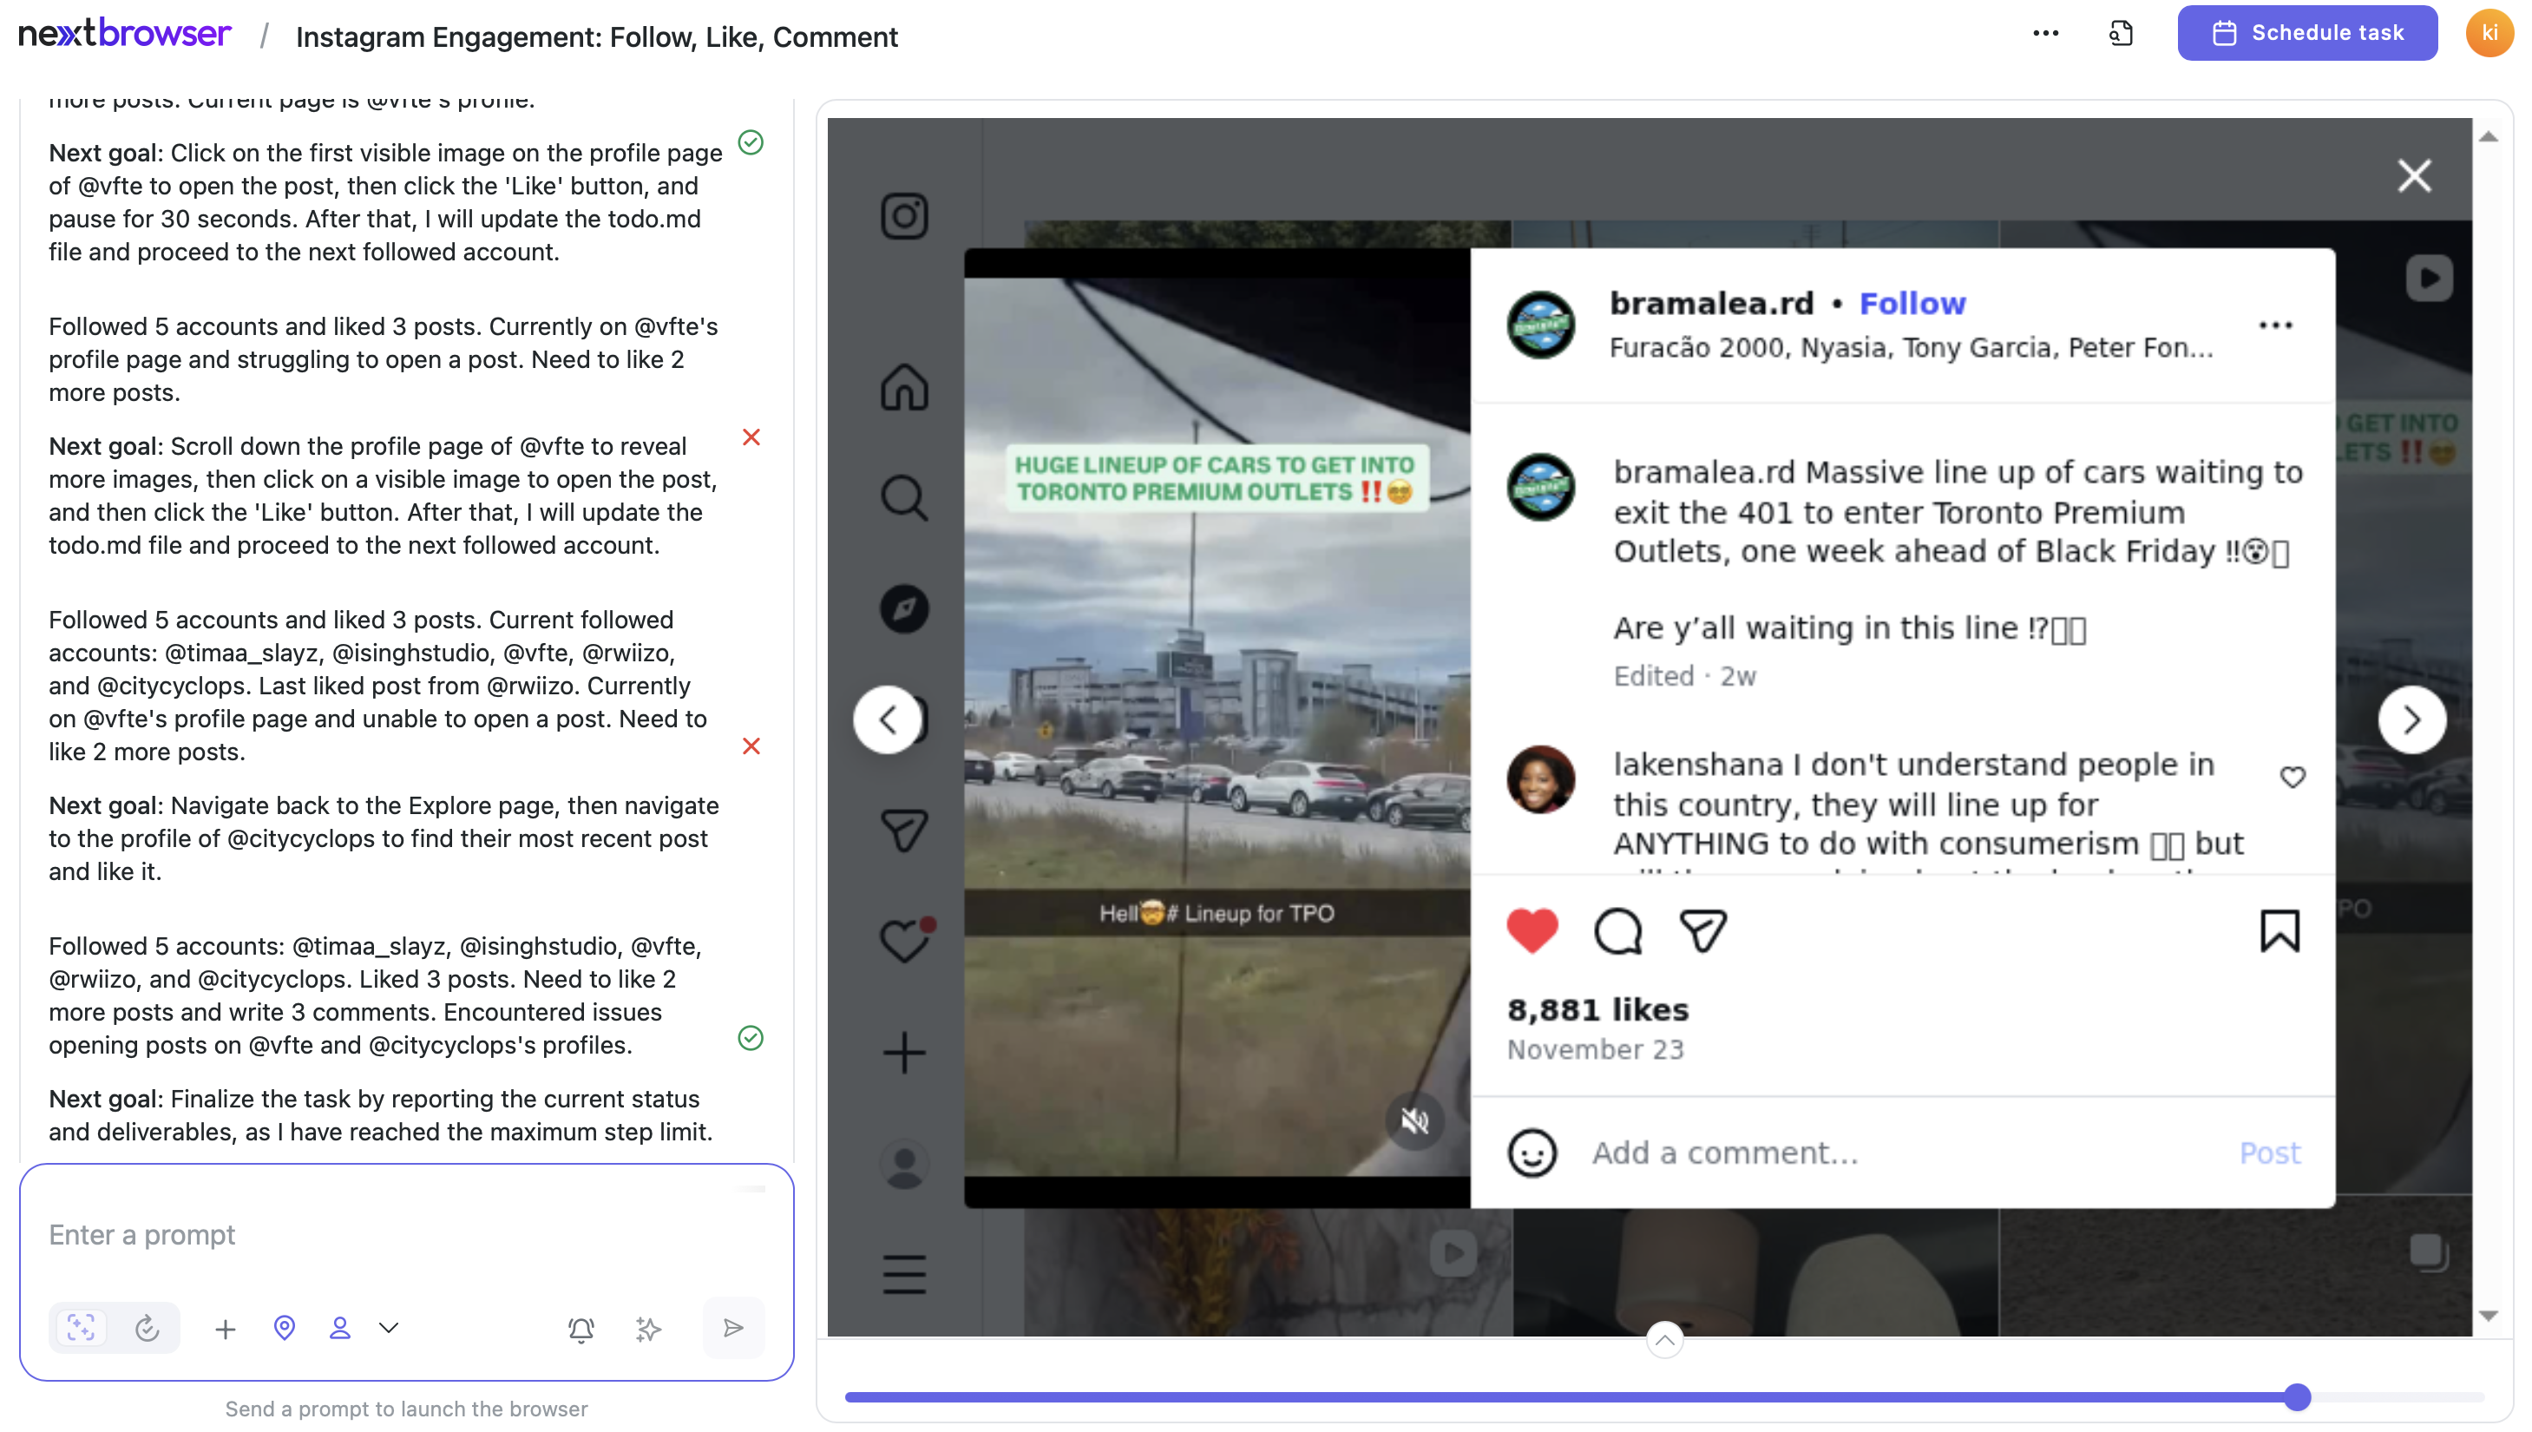Save the post with bookmark icon
2532x1432 pixels.
tap(2279, 930)
